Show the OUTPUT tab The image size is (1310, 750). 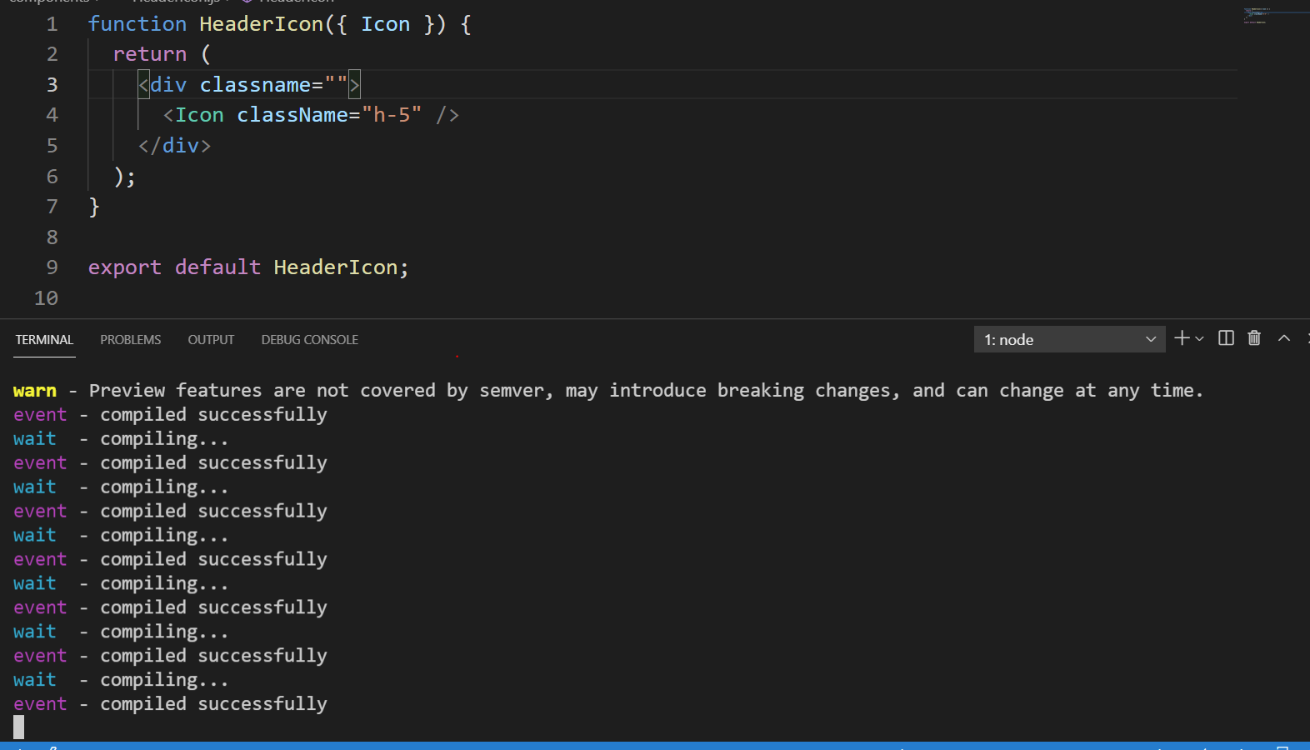pyautogui.click(x=211, y=340)
